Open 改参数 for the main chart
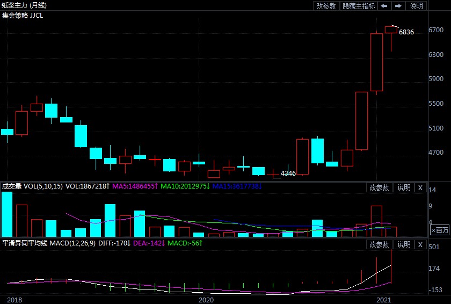 point(326,6)
